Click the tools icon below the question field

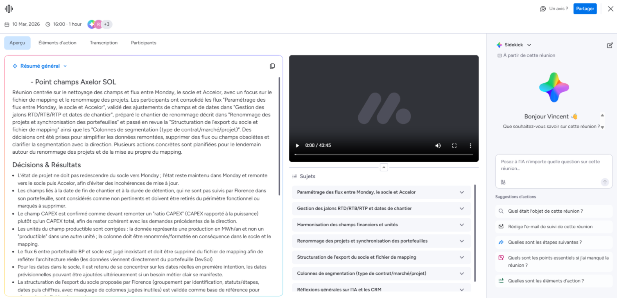(x=503, y=182)
